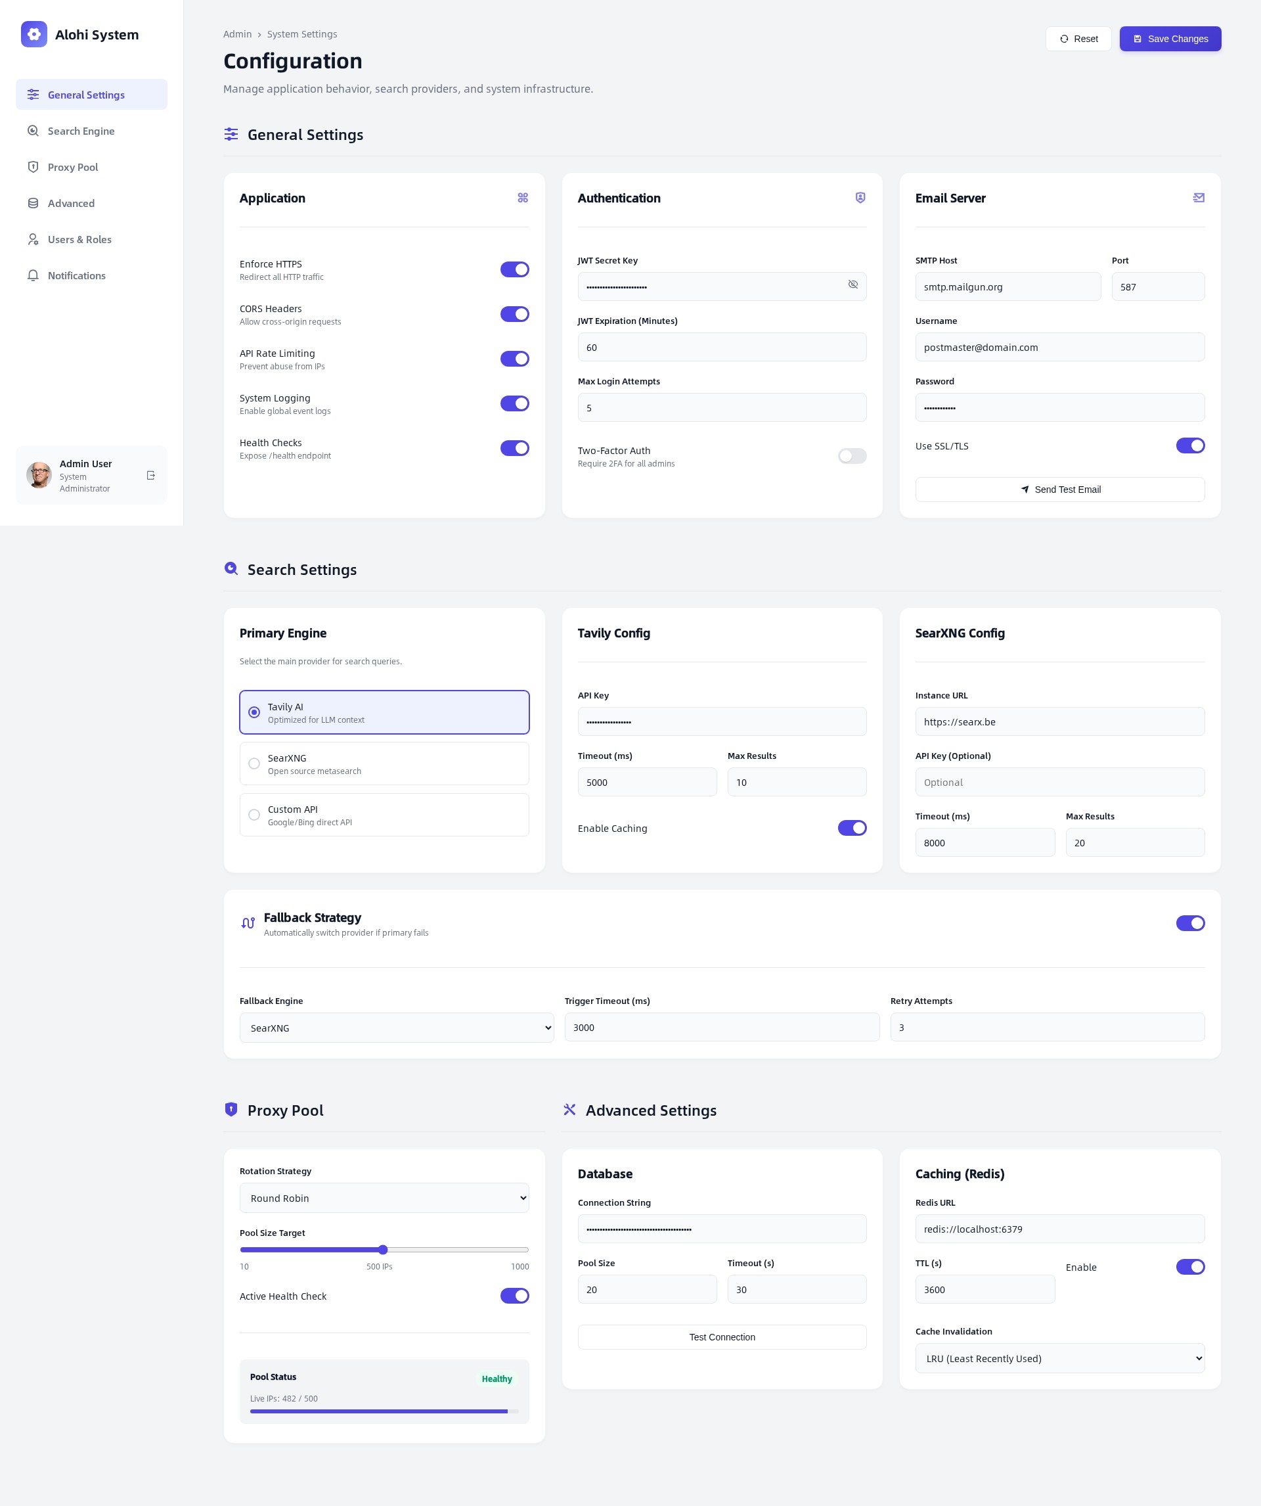Open the Fallback Engine dropdown

pos(397,1028)
